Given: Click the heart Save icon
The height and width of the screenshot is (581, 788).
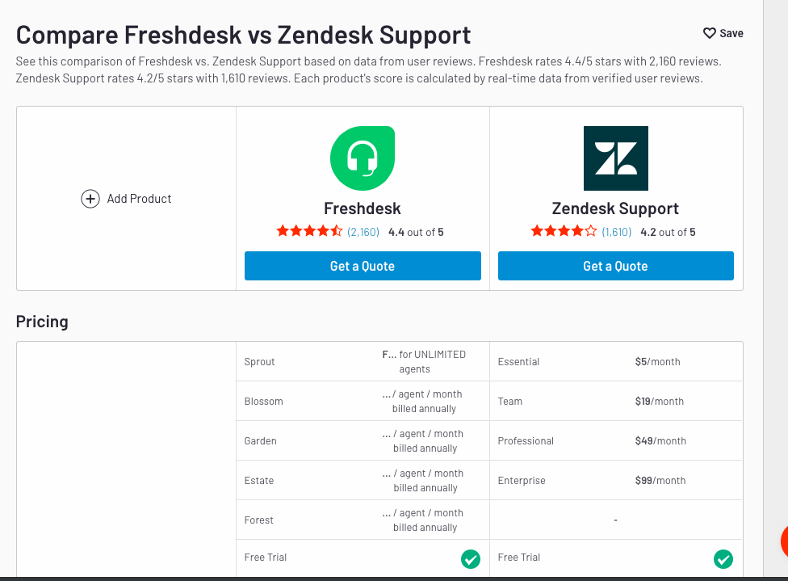Looking at the screenshot, I should point(709,33).
